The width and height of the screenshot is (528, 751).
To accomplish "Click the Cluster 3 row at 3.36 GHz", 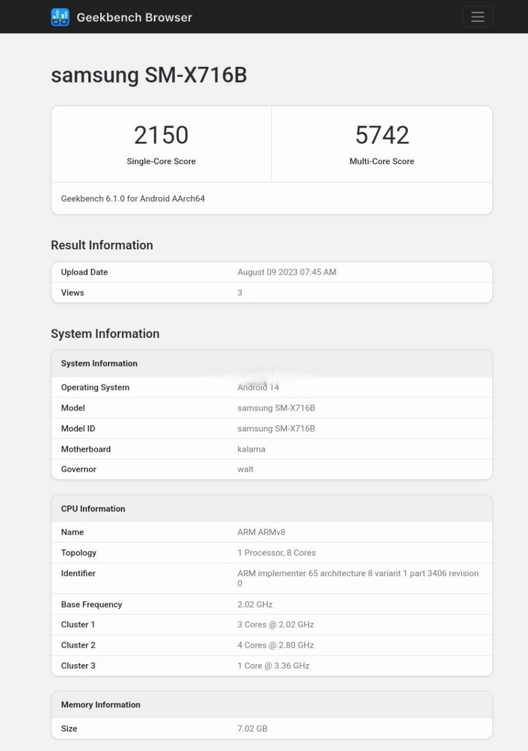I will coord(271,665).
